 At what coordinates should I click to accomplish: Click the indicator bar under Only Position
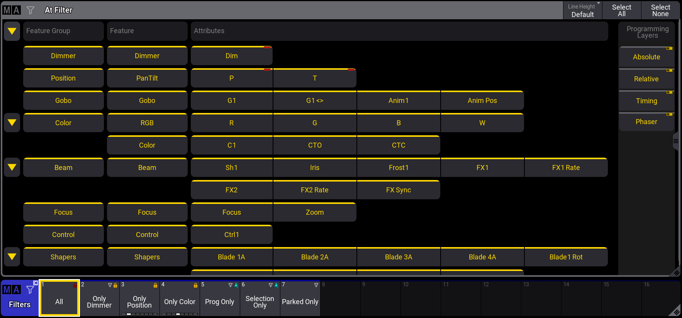pyautogui.click(x=139, y=314)
